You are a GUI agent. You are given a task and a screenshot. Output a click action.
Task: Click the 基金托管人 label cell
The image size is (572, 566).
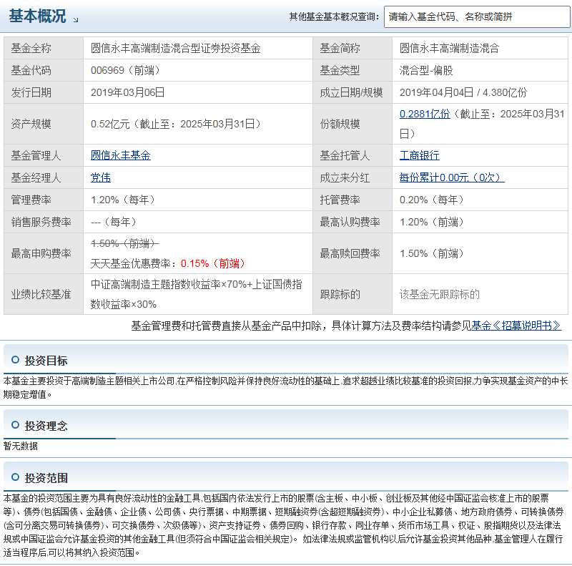(x=352, y=155)
